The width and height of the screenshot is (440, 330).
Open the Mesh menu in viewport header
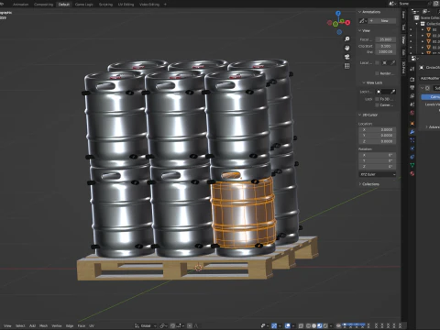pyautogui.click(x=43, y=325)
